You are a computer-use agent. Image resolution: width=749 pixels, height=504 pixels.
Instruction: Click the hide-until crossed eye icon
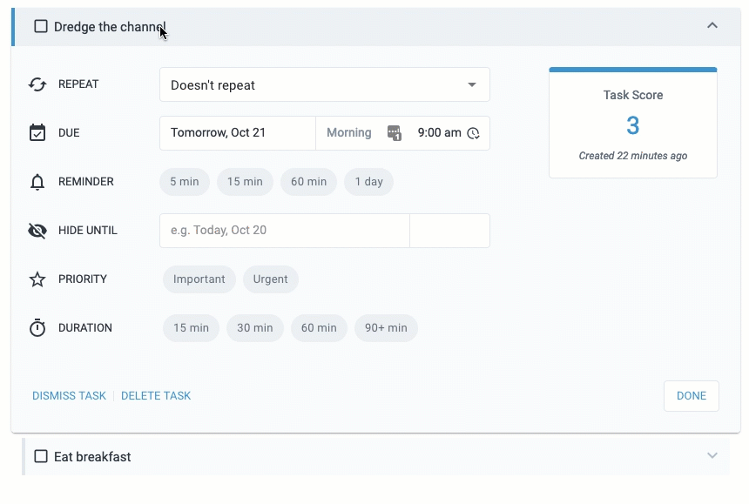click(37, 231)
